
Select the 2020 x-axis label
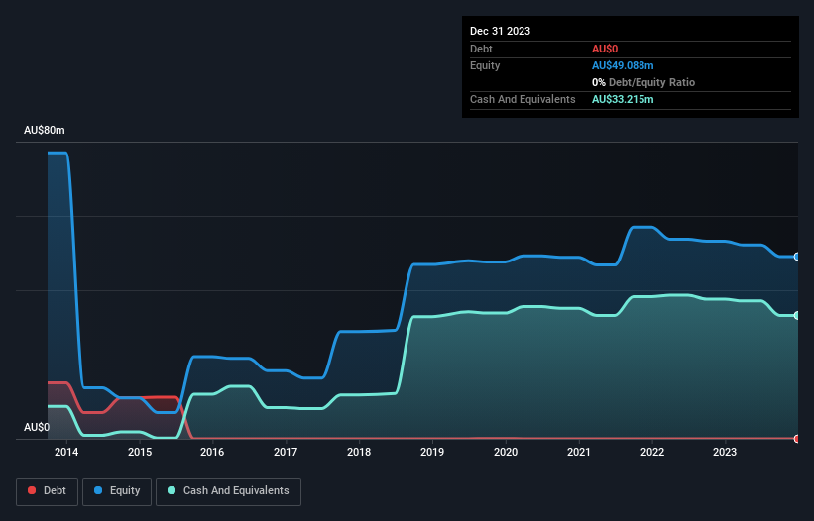point(506,452)
